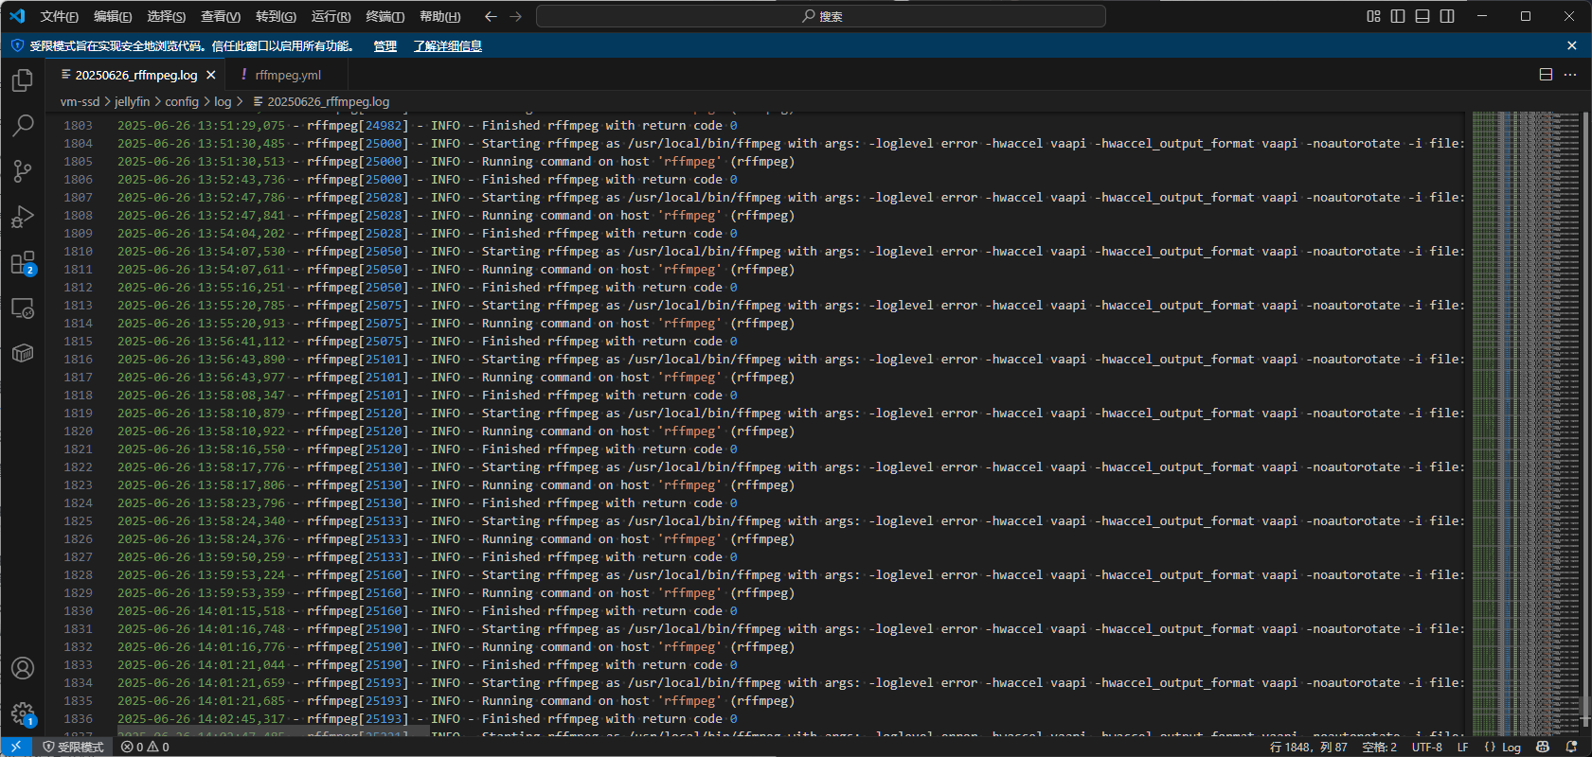Open the Remote Explorer view
Viewport: 1592px width, 757px height.
coord(23,308)
